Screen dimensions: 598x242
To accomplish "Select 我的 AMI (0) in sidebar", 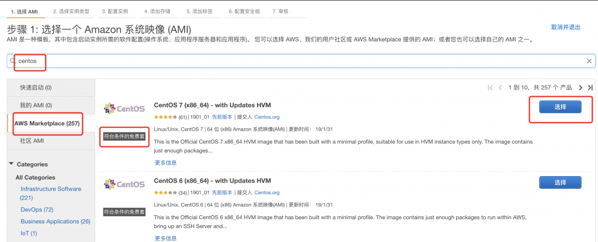I will tap(51, 105).
